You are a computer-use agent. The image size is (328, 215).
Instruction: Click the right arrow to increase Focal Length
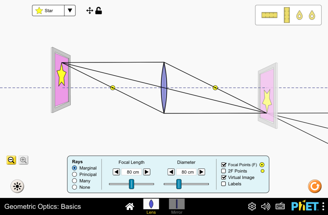(147, 172)
